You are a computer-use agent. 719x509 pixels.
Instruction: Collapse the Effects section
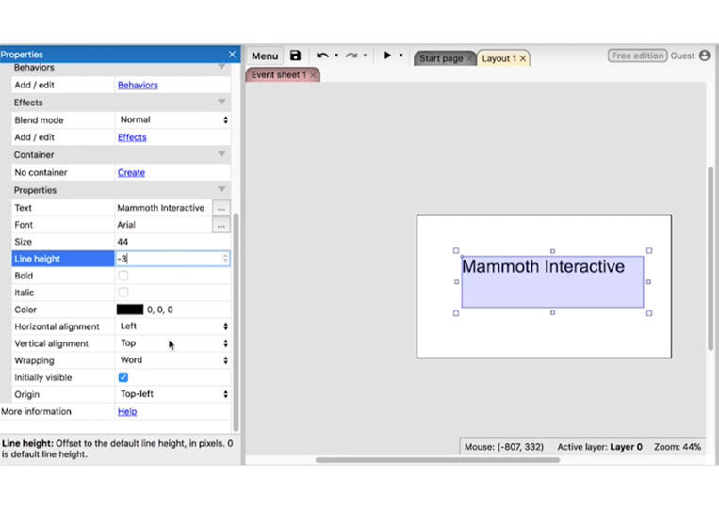[x=221, y=102]
